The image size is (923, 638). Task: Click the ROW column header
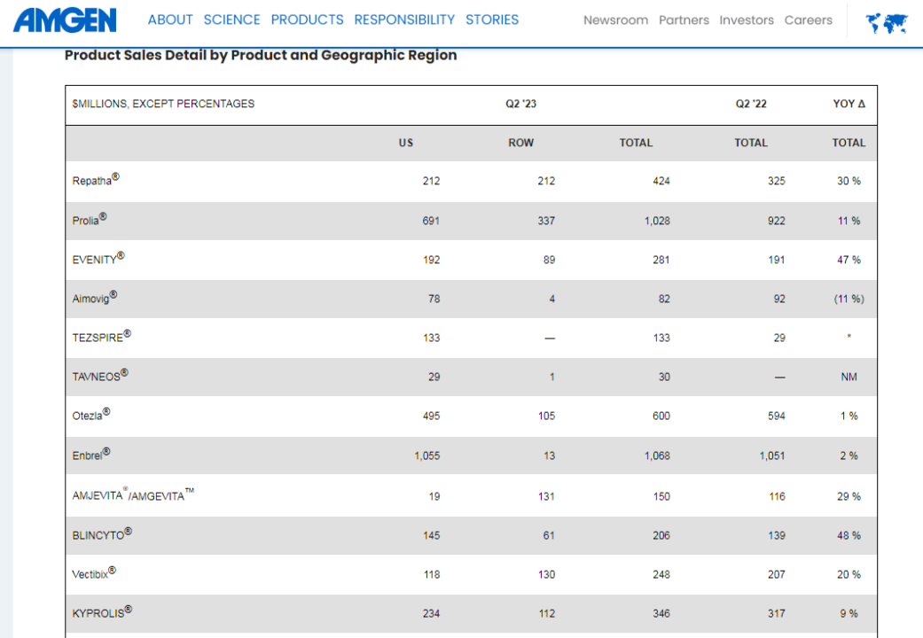pyautogui.click(x=520, y=143)
